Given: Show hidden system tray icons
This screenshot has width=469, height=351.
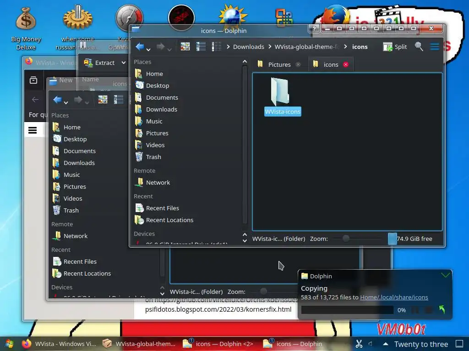Looking at the screenshot, I should point(386,344).
